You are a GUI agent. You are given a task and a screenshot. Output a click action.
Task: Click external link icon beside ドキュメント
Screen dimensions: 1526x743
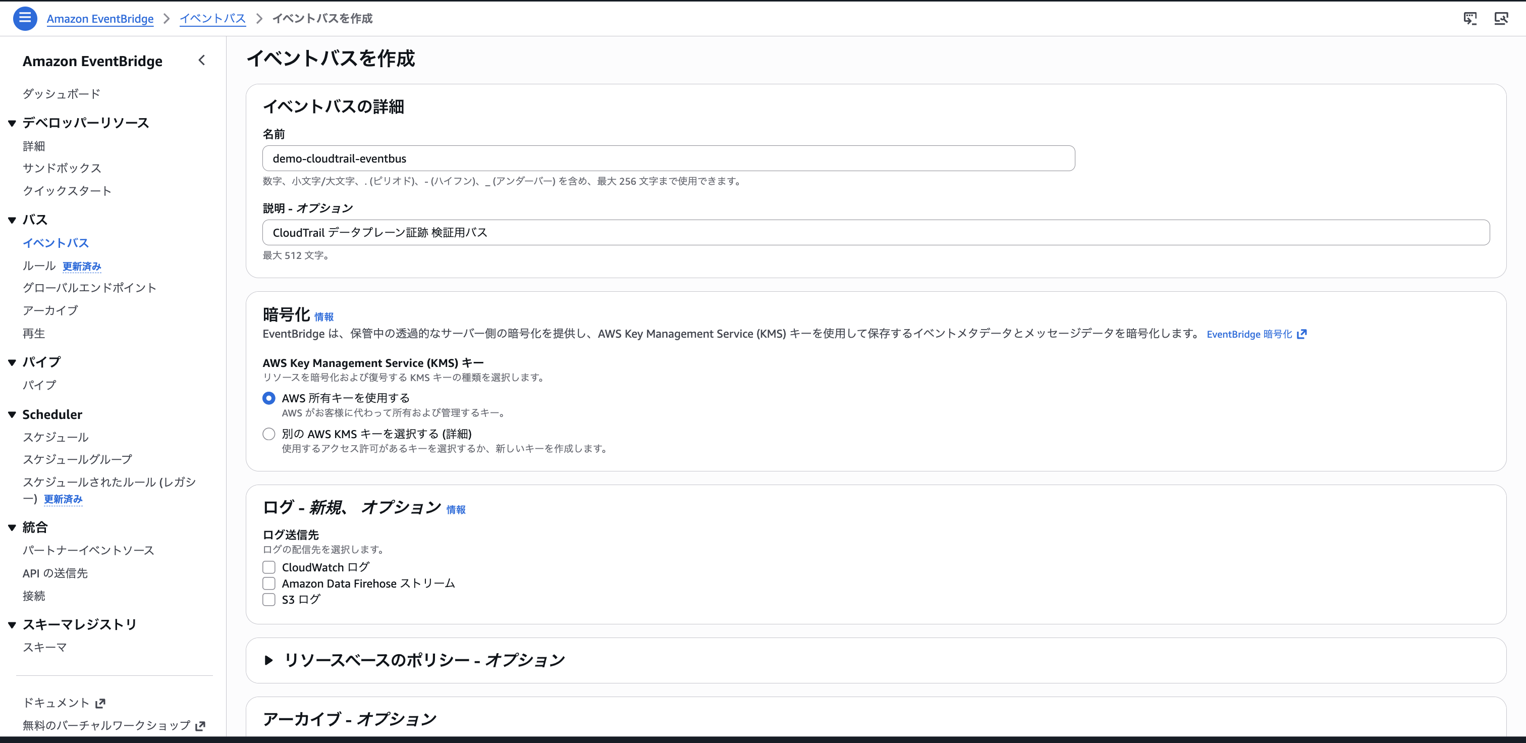(x=100, y=703)
